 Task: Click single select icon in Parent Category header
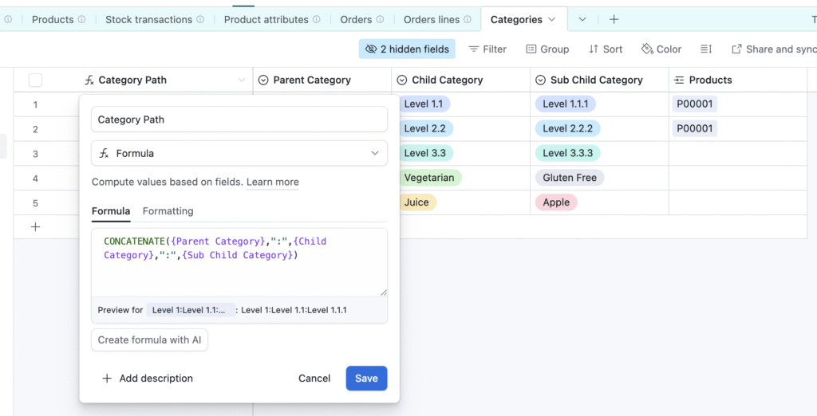(263, 80)
